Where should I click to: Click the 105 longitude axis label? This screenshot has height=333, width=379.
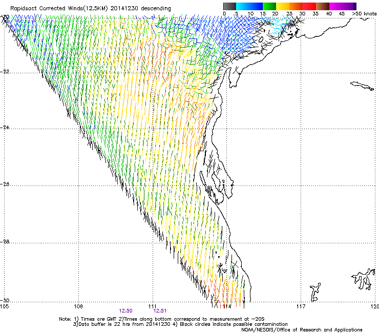pyautogui.click(x=4, y=306)
